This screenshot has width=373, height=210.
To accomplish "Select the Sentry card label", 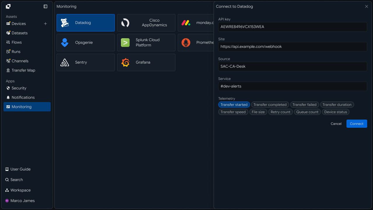I will point(81,62).
